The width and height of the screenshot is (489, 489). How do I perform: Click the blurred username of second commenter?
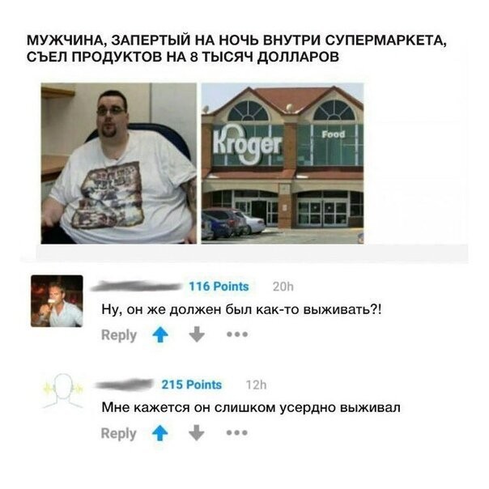[125, 385]
